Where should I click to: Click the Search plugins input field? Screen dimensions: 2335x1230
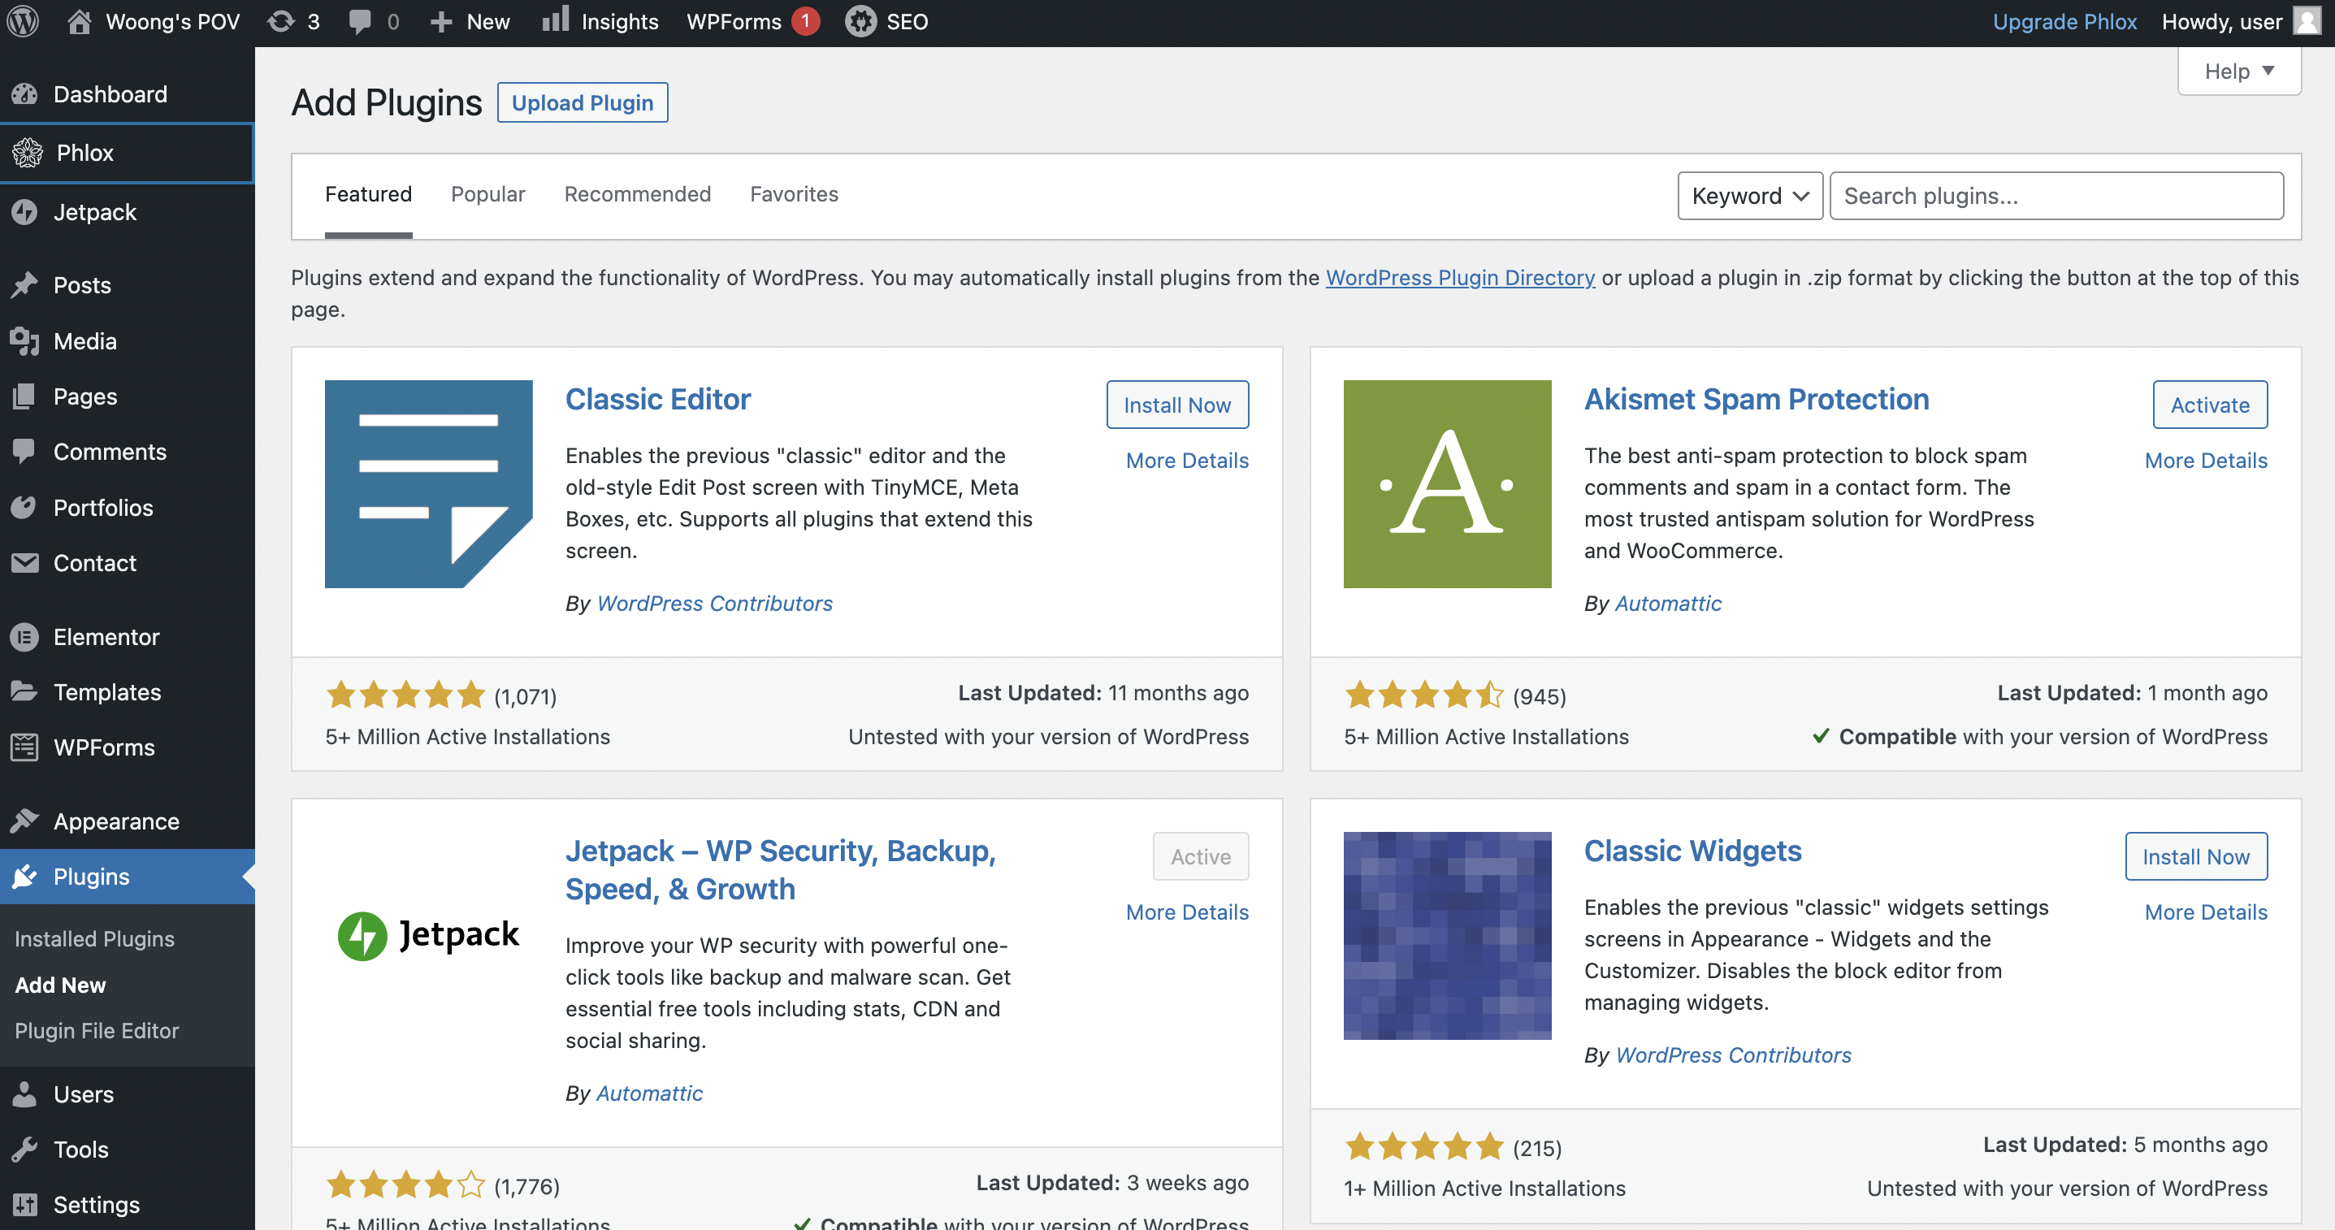point(2056,196)
